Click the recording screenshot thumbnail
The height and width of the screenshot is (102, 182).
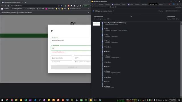point(96,24)
